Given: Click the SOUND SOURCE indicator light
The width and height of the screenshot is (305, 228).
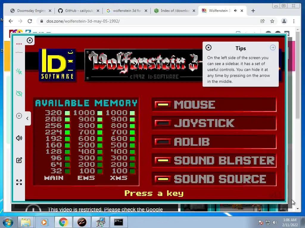Looking at the screenshot, I should (x=163, y=179).
